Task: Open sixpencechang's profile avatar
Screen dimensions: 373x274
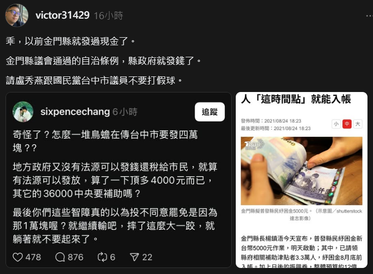Action: [23, 112]
